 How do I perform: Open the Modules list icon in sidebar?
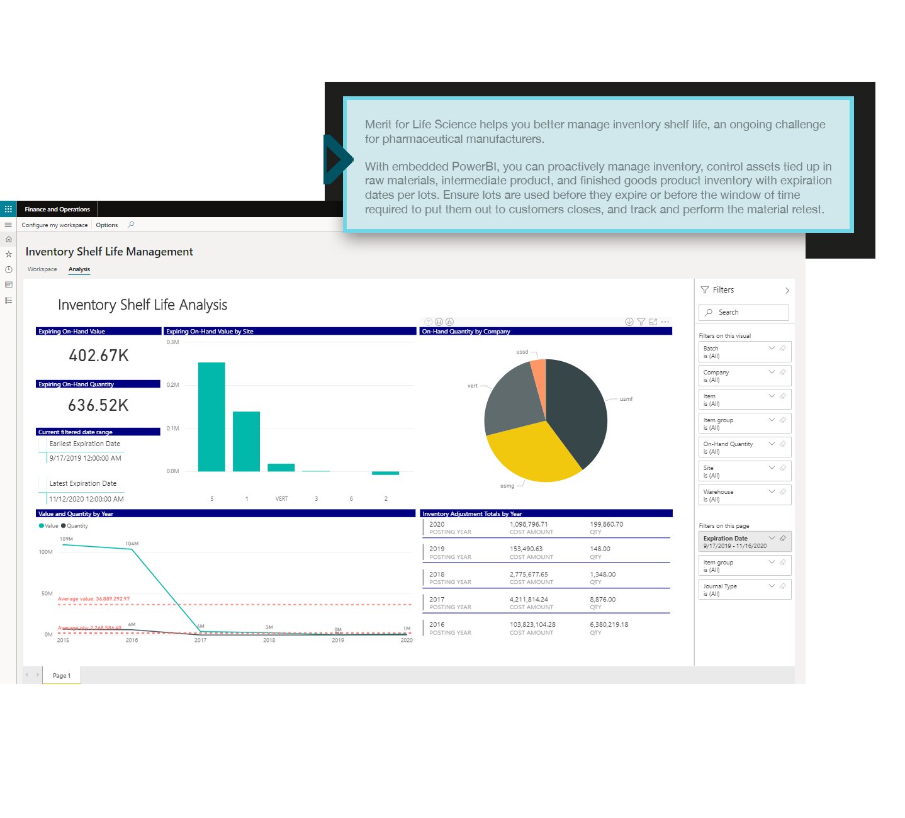tap(8, 300)
